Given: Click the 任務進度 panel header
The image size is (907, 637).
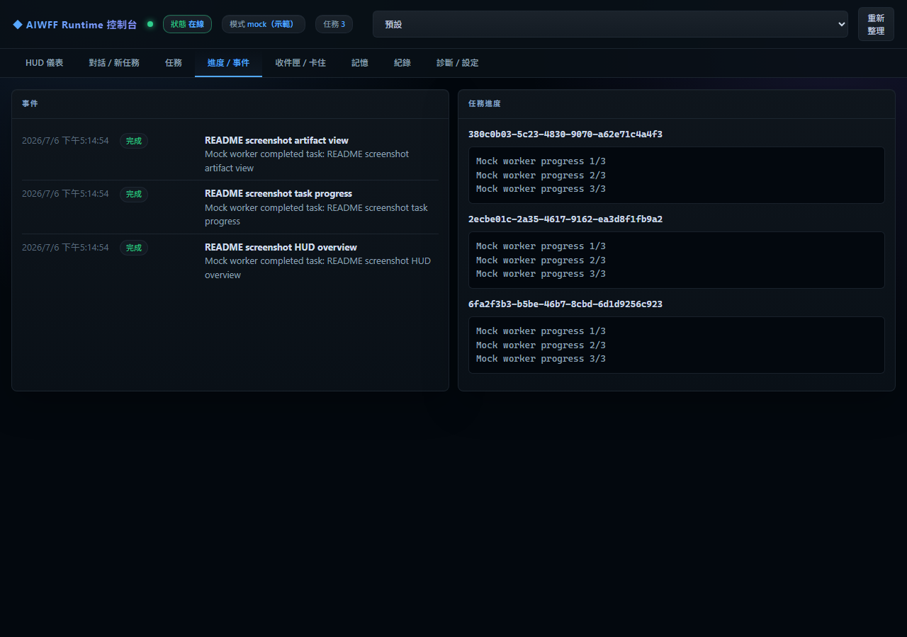Looking at the screenshot, I should click(x=677, y=104).
